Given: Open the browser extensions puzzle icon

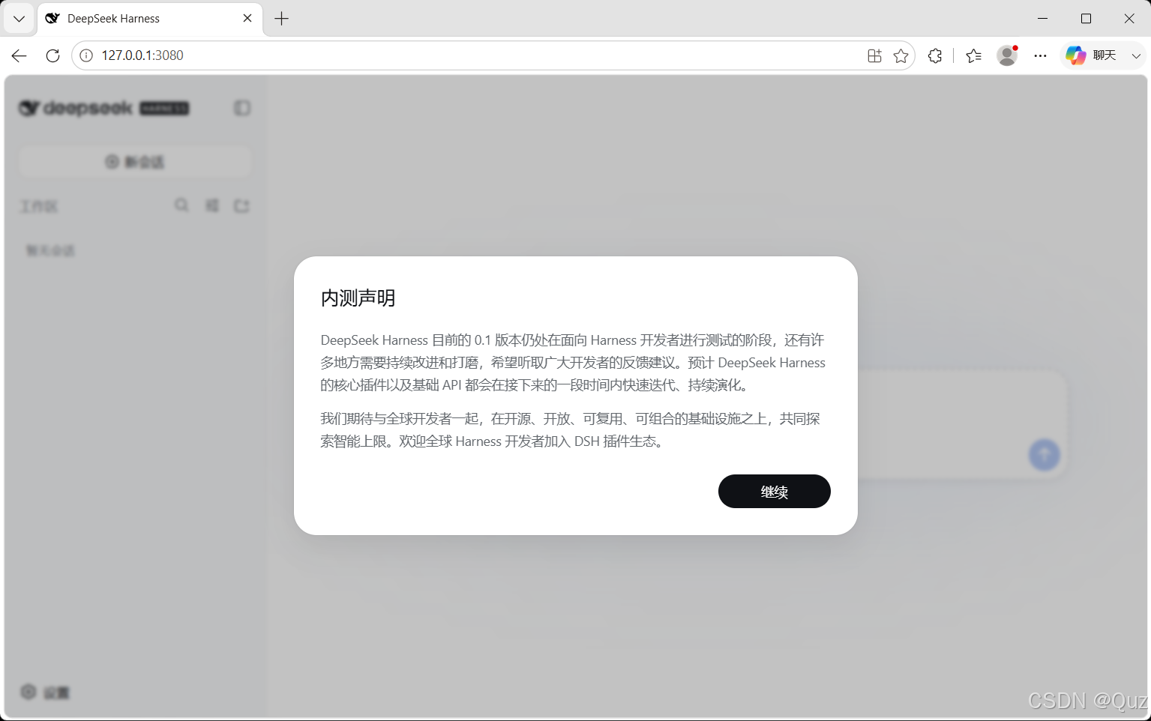Looking at the screenshot, I should tap(935, 55).
